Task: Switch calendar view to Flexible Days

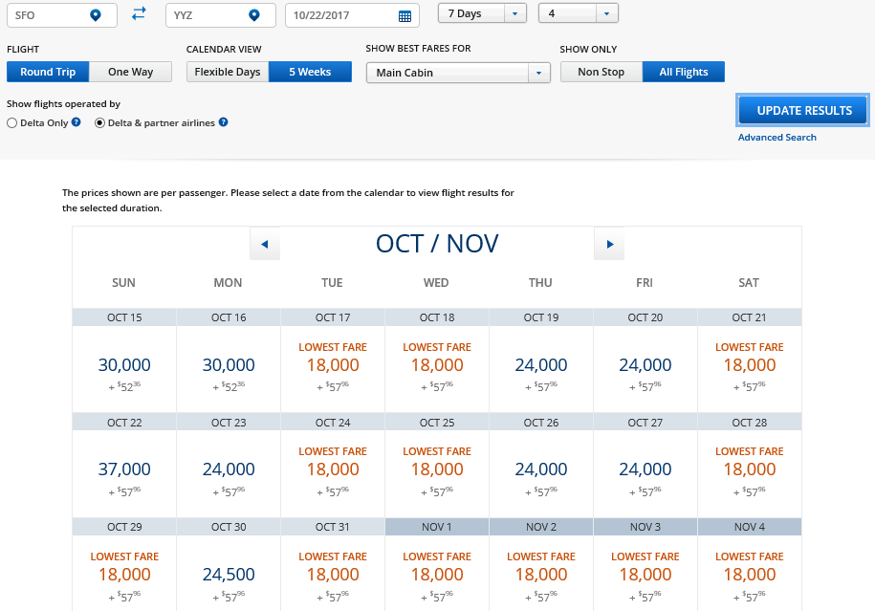Action: click(228, 72)
